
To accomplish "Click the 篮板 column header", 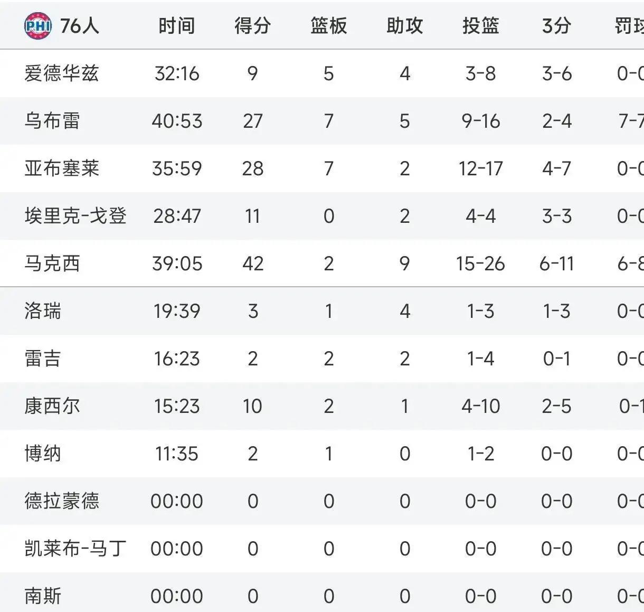I will coord(328,25).
